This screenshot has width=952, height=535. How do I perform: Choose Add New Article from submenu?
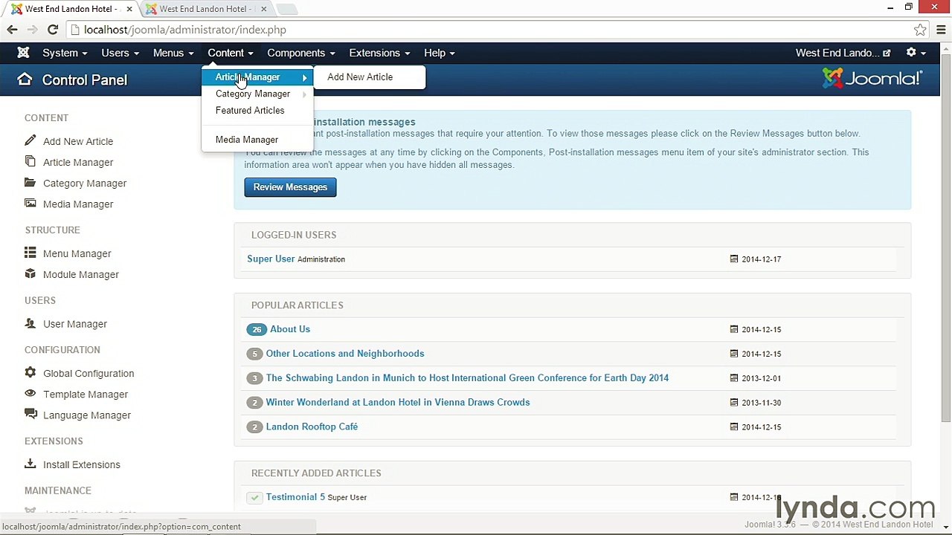pyautogui.click(x=360, y=77)
